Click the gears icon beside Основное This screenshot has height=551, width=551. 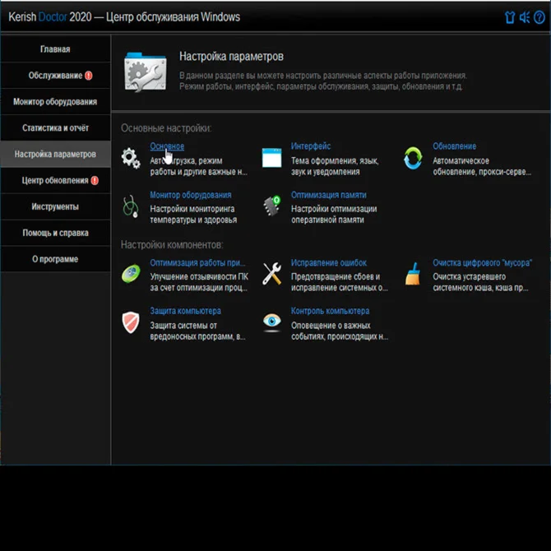tap(131, 158)
